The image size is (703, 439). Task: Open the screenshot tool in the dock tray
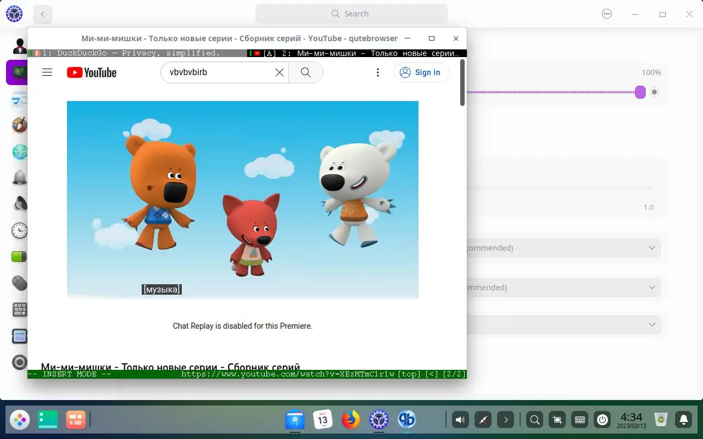click(557, 420)
